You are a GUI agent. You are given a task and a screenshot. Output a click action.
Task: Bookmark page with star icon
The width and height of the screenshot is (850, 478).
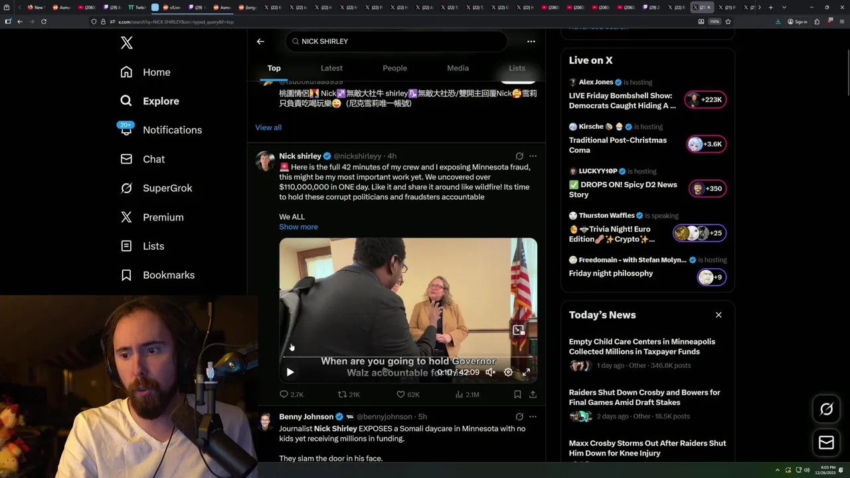728,21
